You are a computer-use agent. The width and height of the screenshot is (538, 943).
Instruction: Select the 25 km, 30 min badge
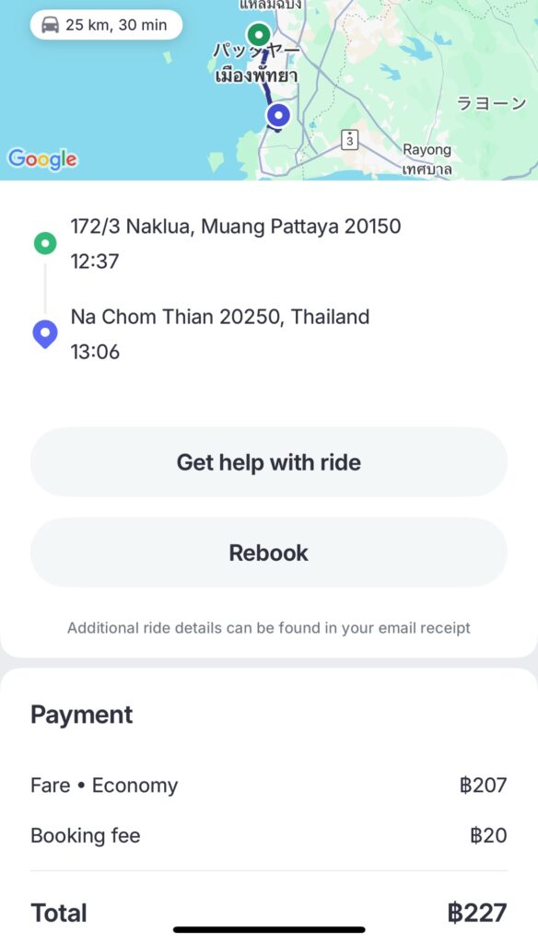tap(107, 25)
